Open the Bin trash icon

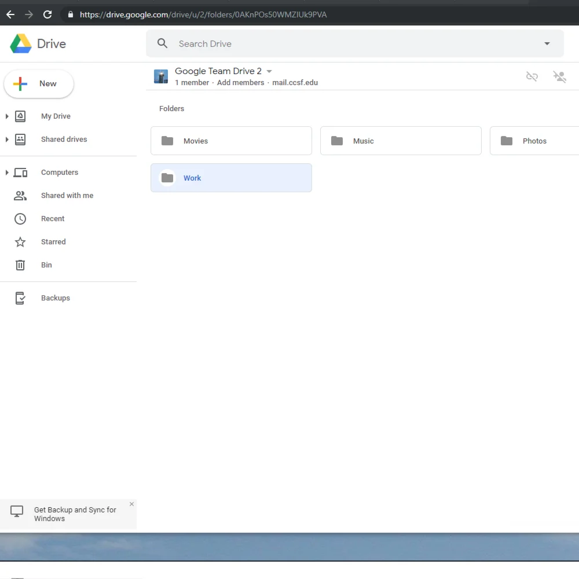point(20,265)
